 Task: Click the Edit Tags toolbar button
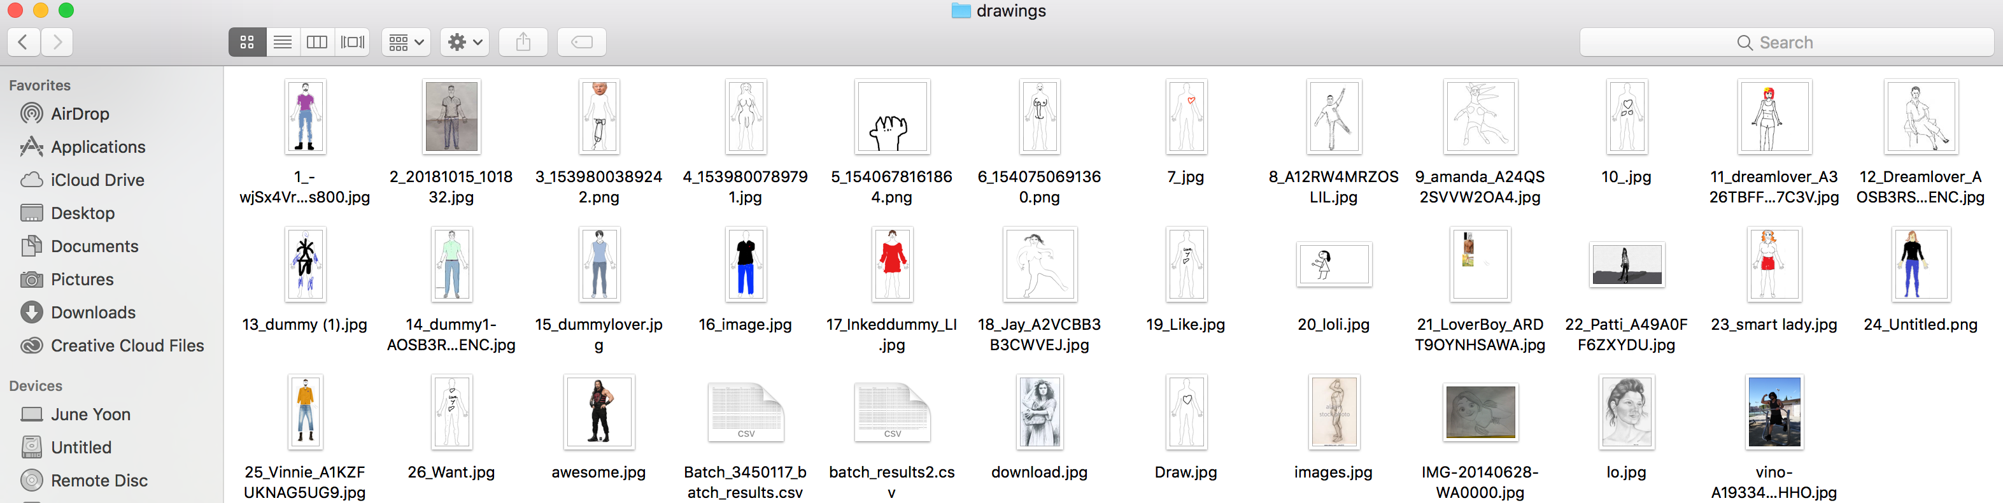click(582, 42)
